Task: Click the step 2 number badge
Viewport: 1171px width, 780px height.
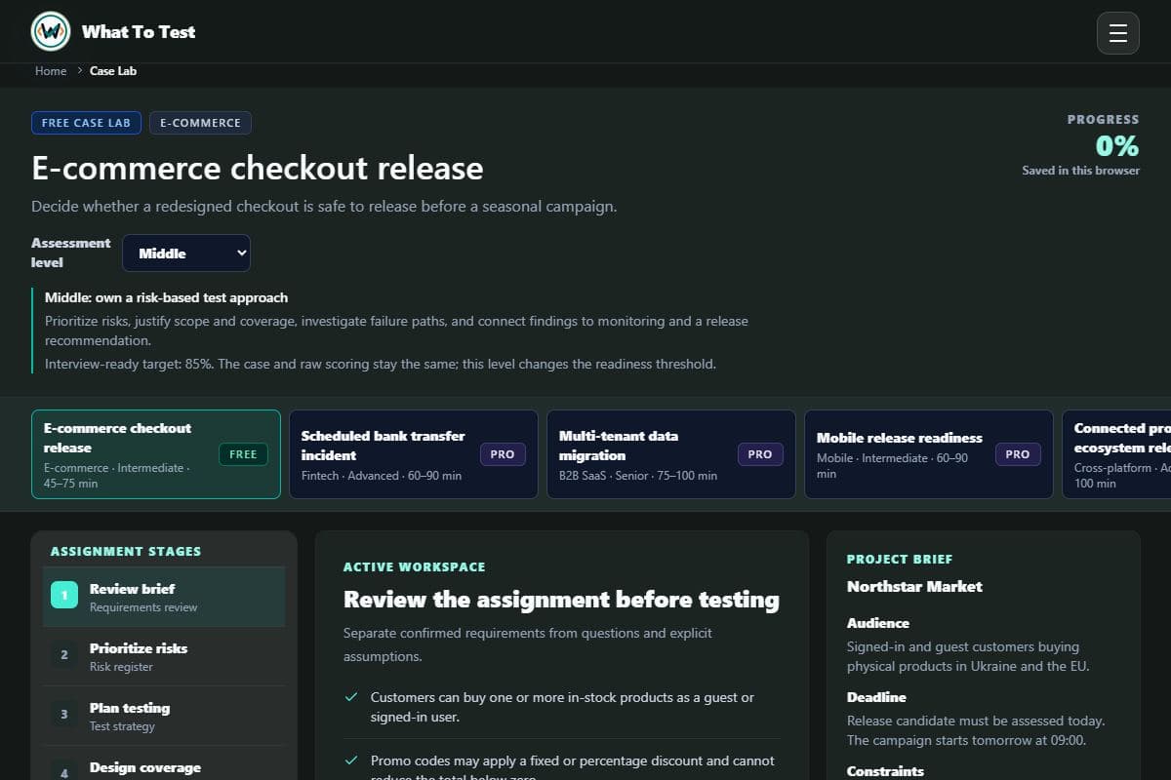Action: 64,654
